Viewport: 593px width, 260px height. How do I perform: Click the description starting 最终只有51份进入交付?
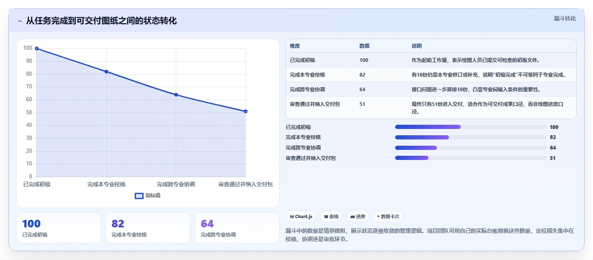coord(488,108)
